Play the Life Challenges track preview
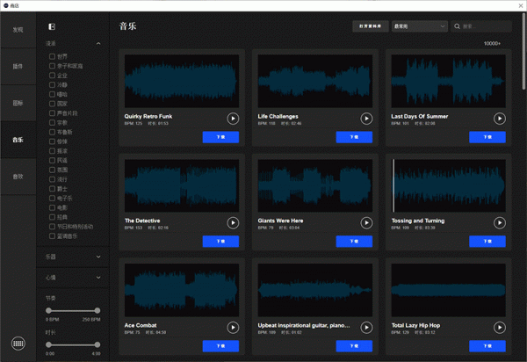 (x=366, y=119)
